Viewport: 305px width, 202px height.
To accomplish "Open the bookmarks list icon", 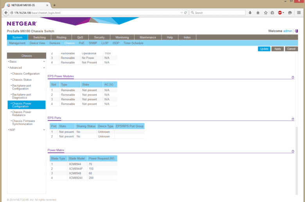I will click(272, 13).
